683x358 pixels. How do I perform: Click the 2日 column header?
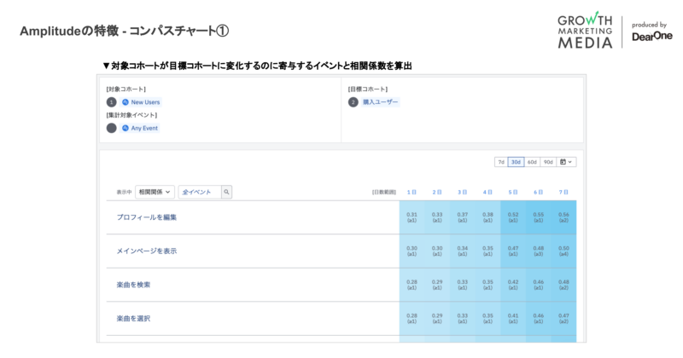coord(437,192)
